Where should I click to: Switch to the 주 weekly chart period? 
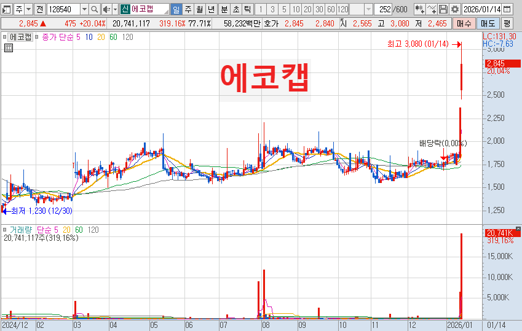click(188, 9)
